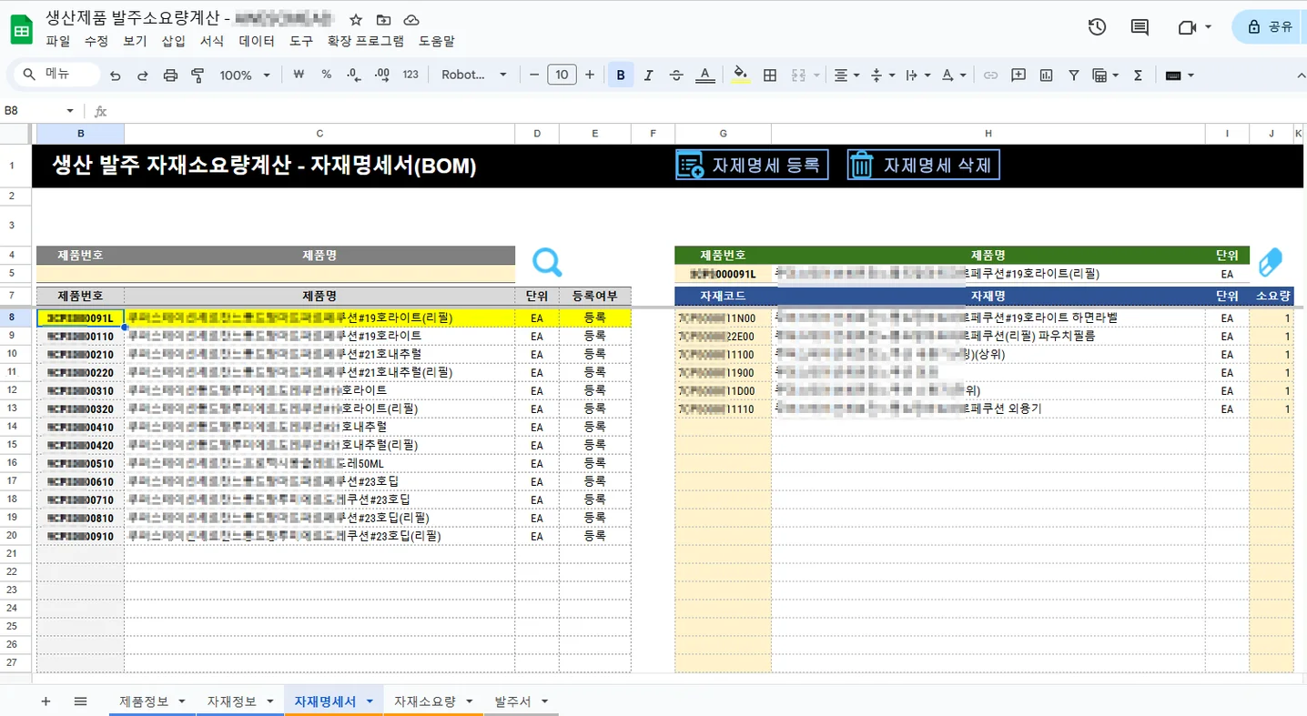
Task: Click 자재명세 삭제 button
Action: click(923, 165)
